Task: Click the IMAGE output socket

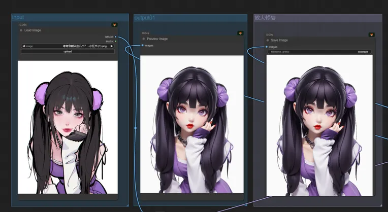Action: tap(116, 37)
